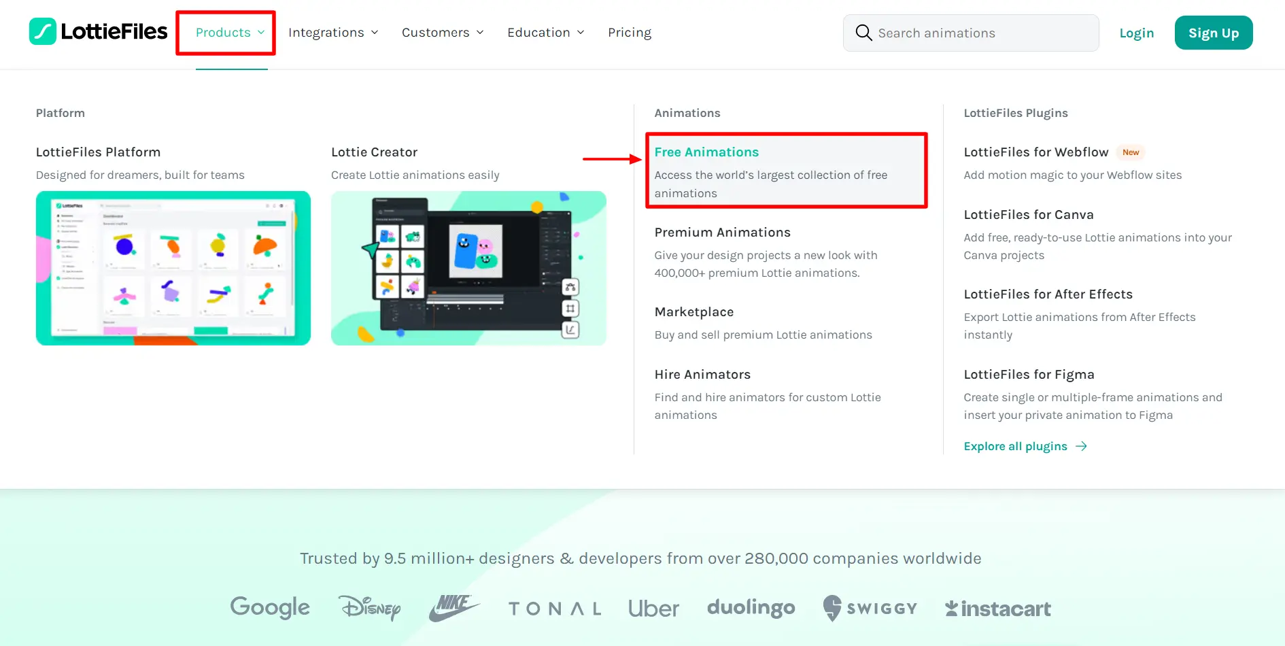Click the Duolingo logo
This screenshot has width=1285, height=646.
[751, 608]
